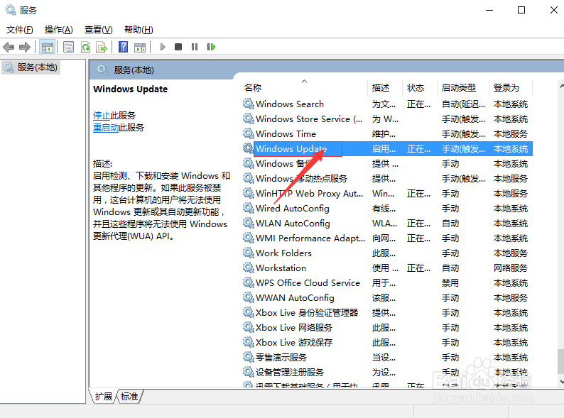Switch to the 标准 tab
This screenshot has height=418, width=564.
pos(129,397)
